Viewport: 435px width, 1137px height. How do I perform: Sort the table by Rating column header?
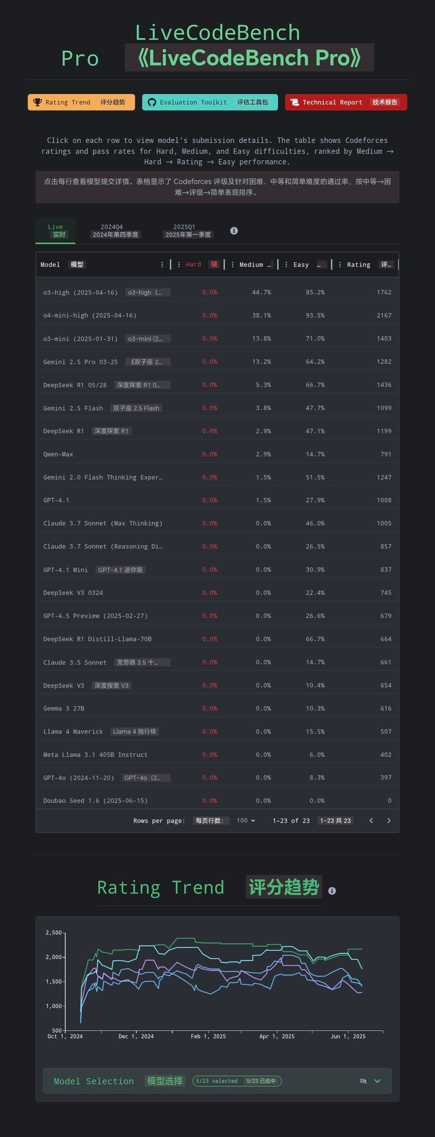(x=359, y=264)
